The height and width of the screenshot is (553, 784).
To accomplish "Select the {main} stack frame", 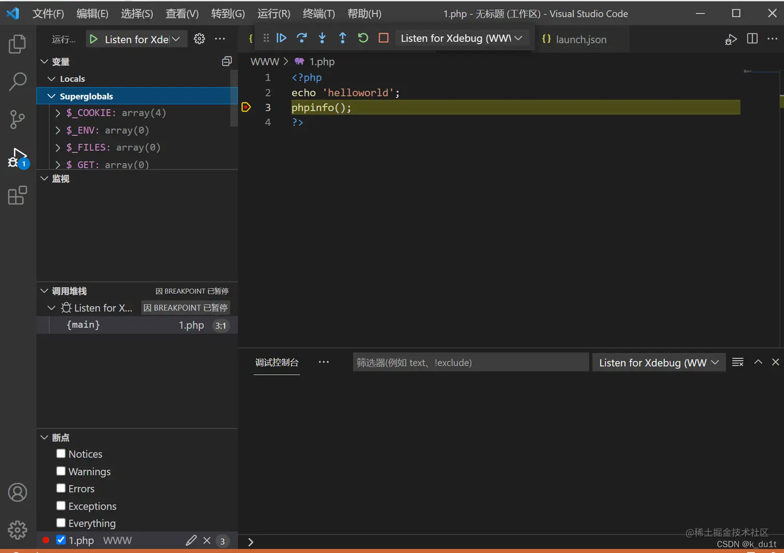I will pyautogui.click(x=137, y=325).
